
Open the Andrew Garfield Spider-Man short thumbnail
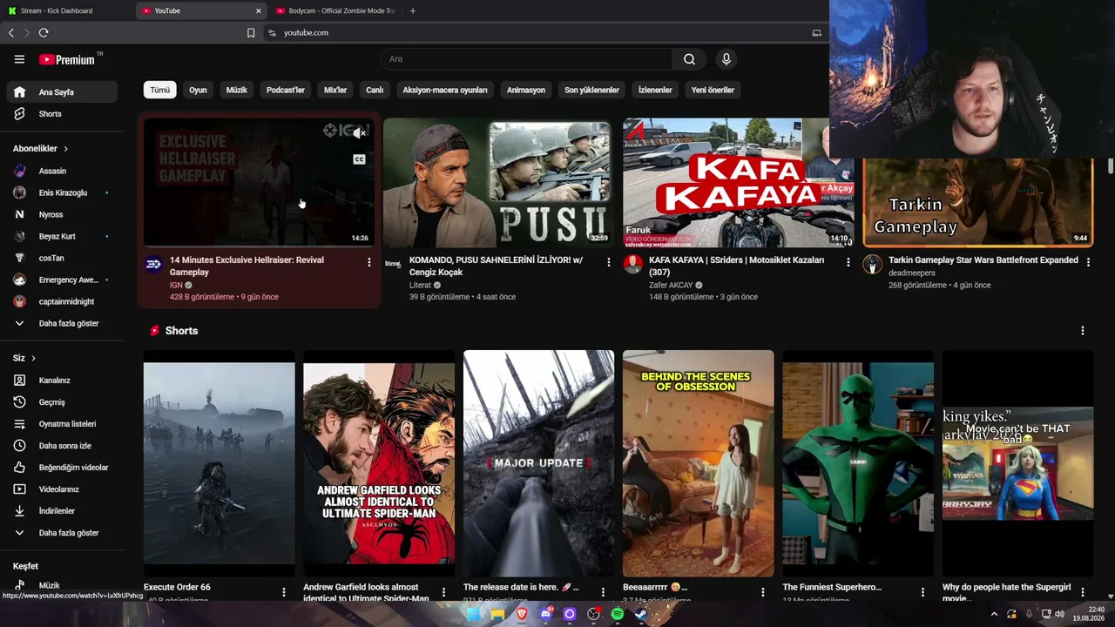pos(379,463)
